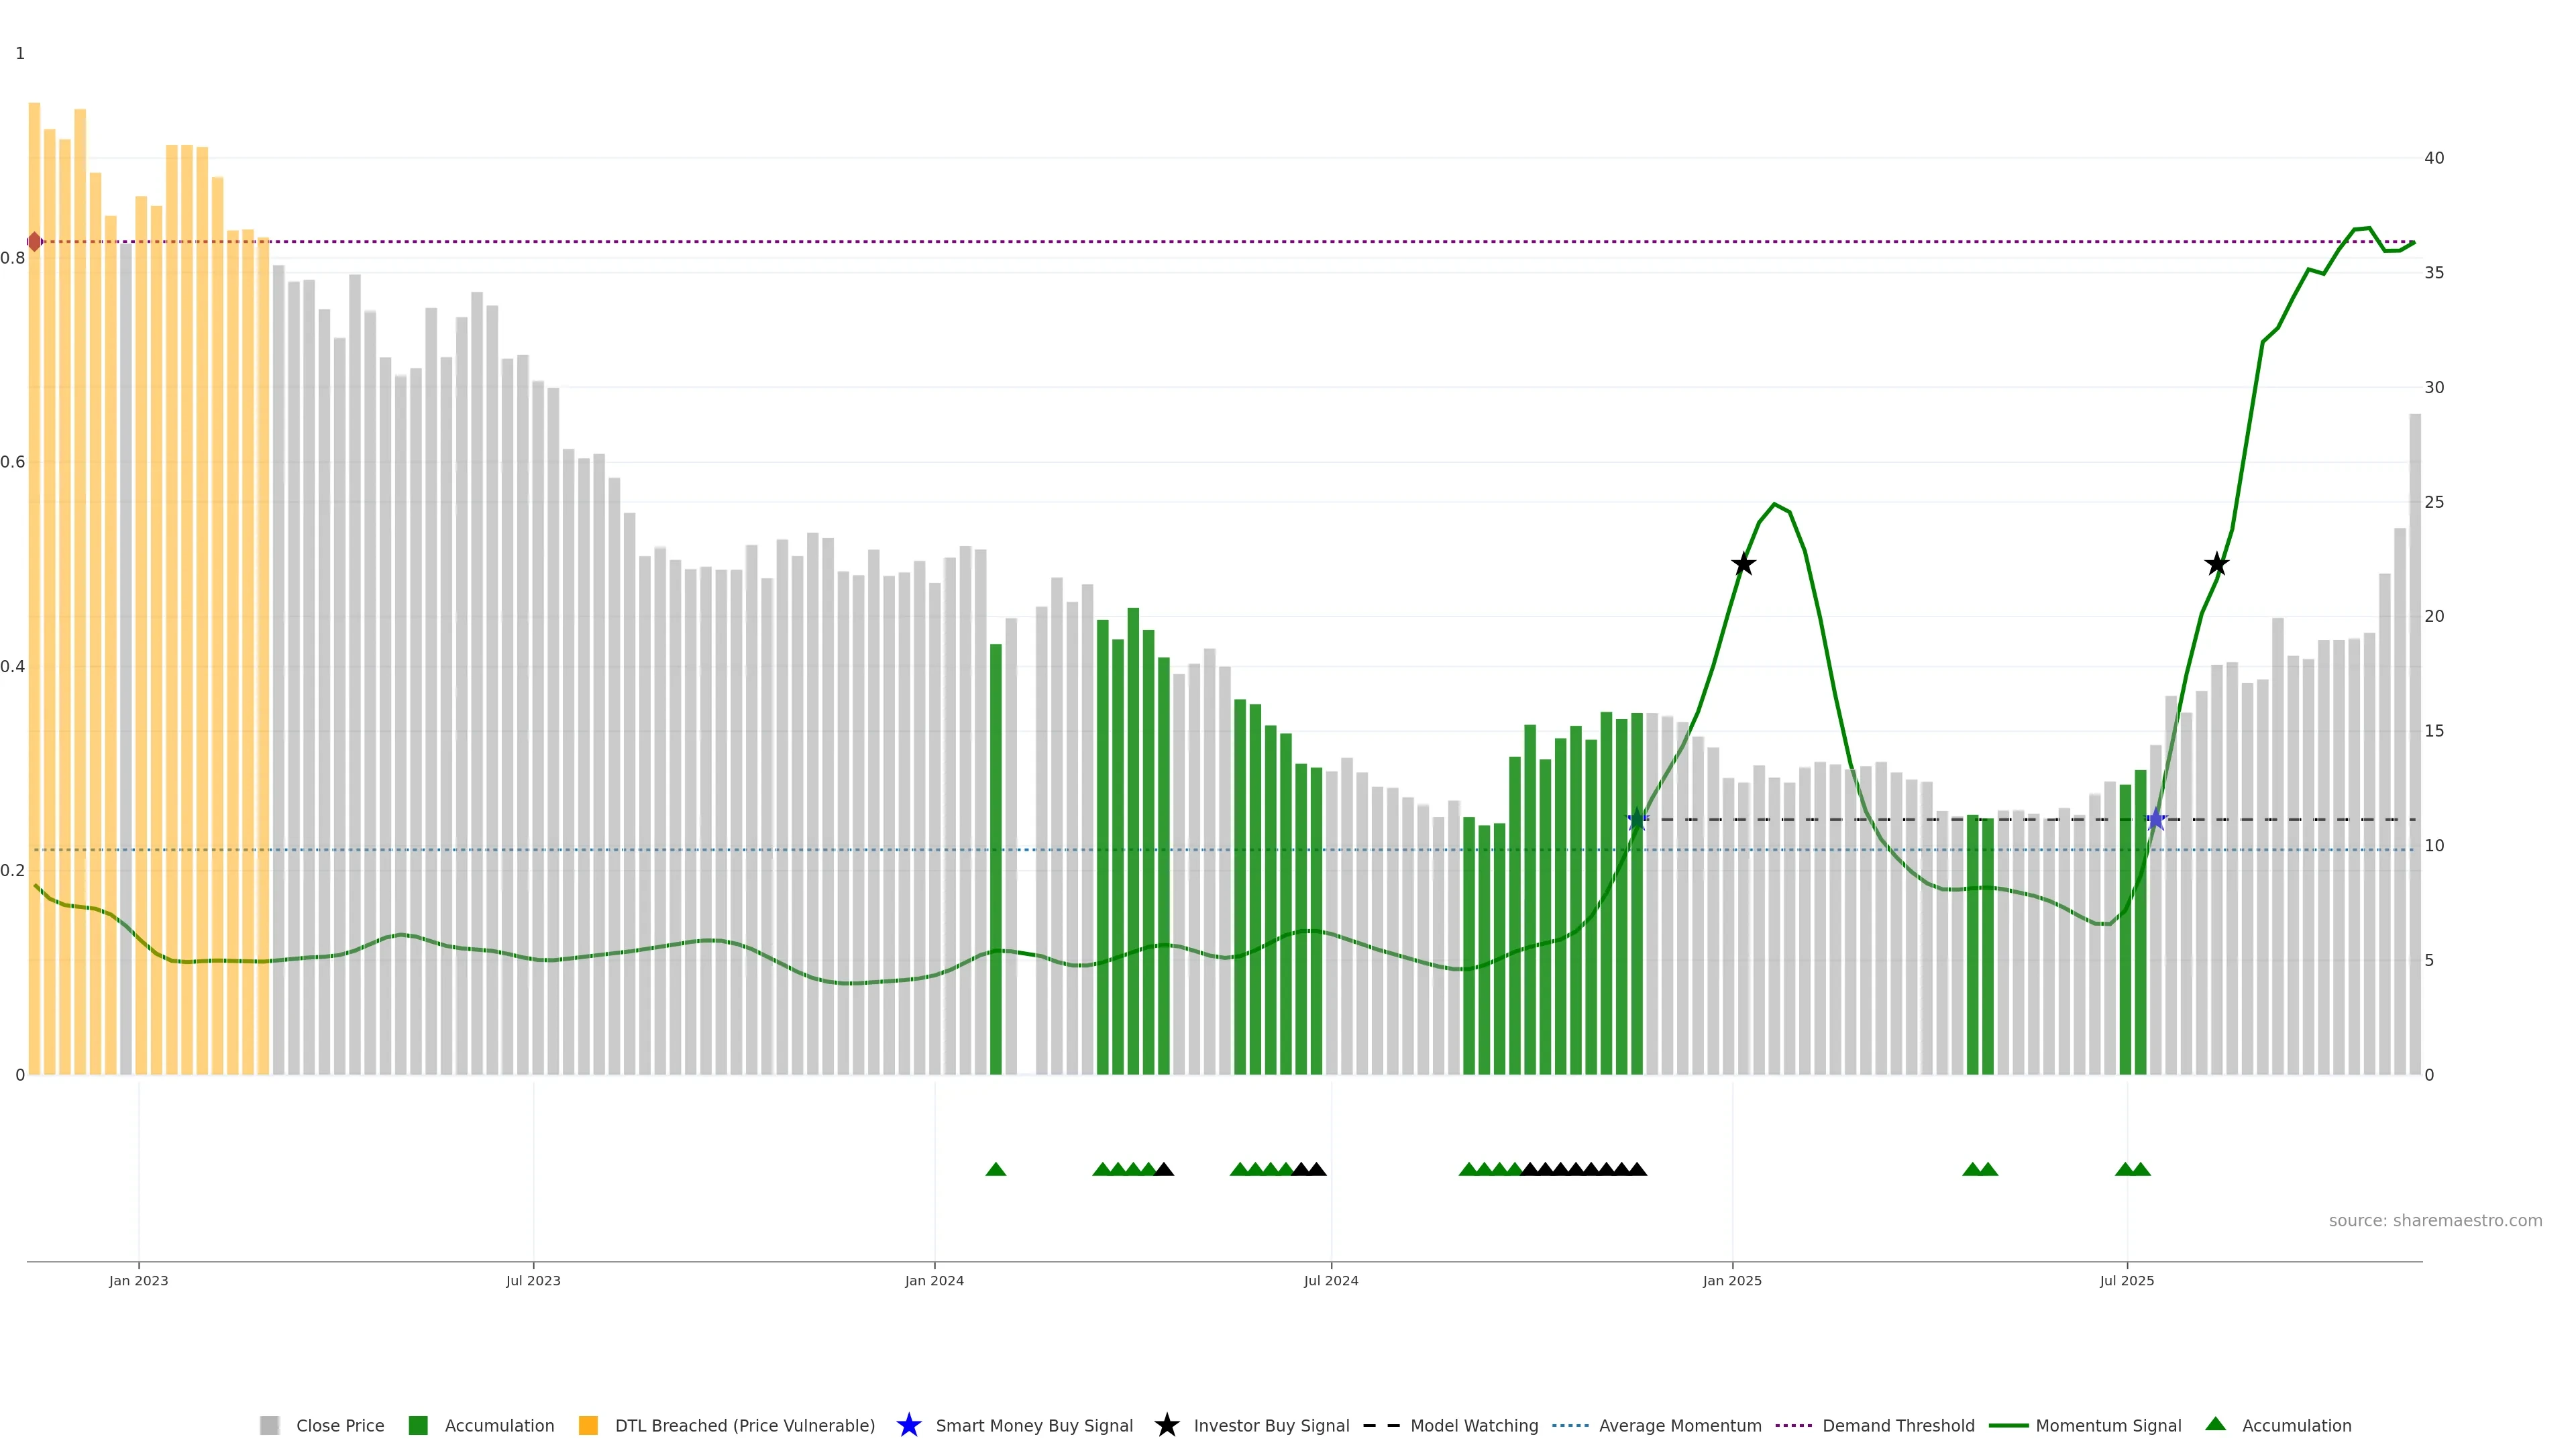This screenshot has width=2576, height=1449.
Task: Click the red diamond on the demand threshold line
Action: coord(35,242)
